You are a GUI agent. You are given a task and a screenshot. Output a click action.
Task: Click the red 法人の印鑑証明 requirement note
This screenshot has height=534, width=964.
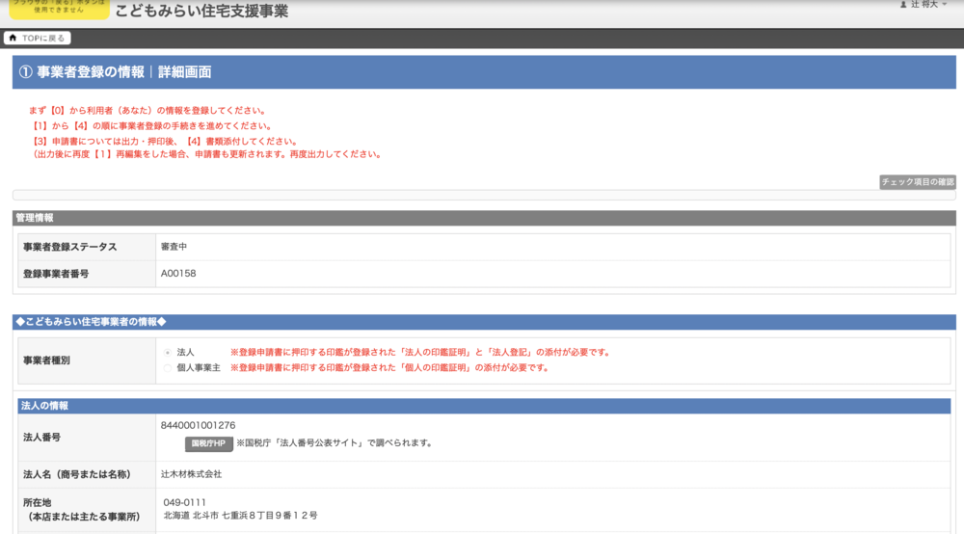[421, 353]
